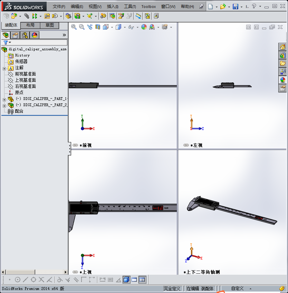Viewport: 288px width, 293px height.
Task: Expand the 注解 tree node
Action: (x=4, y=69)
